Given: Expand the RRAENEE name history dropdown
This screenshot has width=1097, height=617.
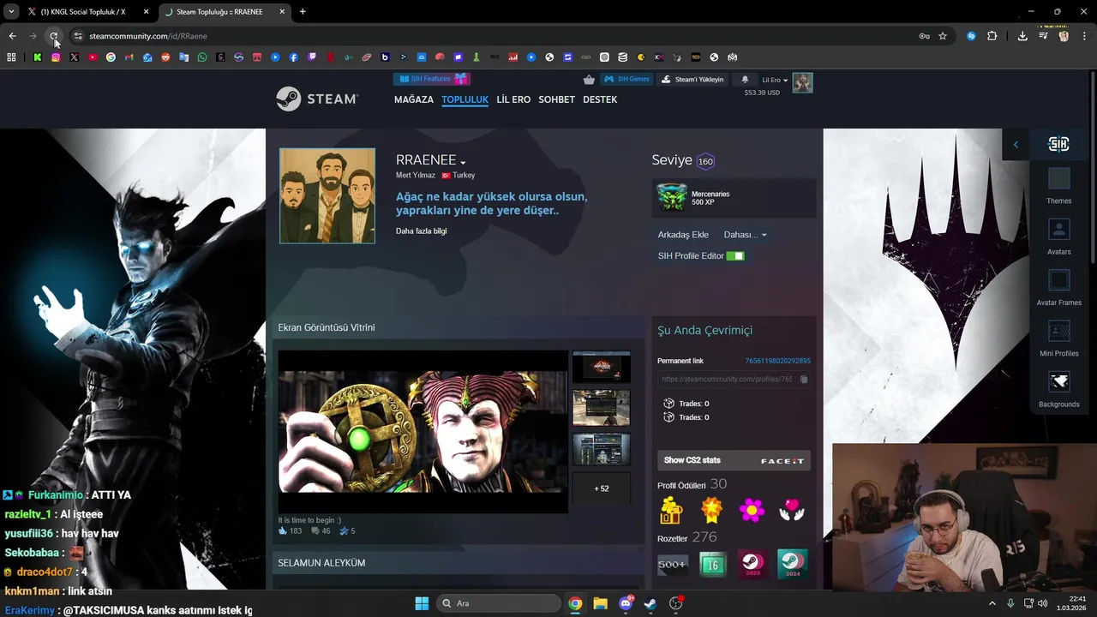Looking at the screenshot, I should [463, 163].
